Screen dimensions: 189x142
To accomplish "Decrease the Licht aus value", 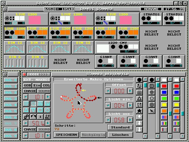I will pyautogui.click(x=108, y=120).
